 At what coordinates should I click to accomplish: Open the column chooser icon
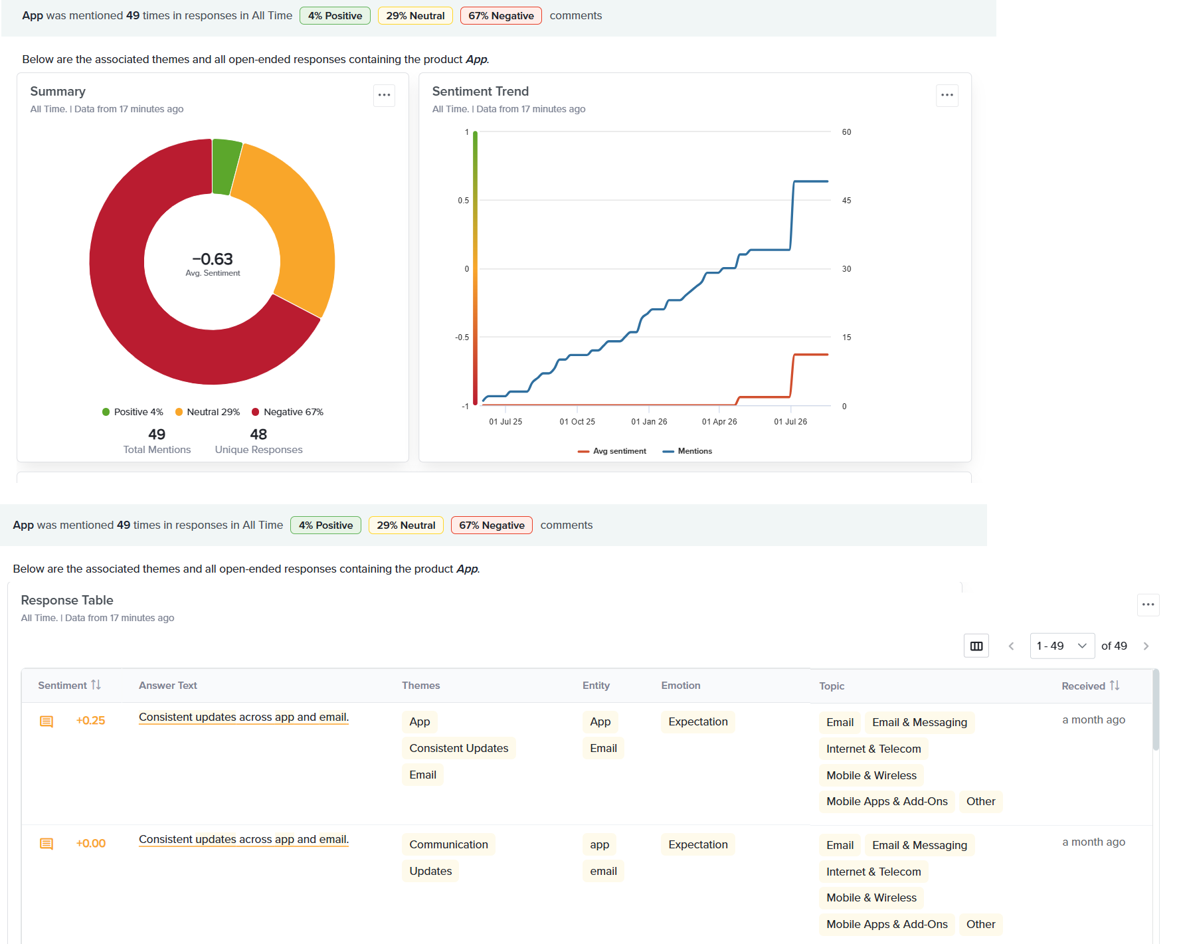(x=976, y=646)
